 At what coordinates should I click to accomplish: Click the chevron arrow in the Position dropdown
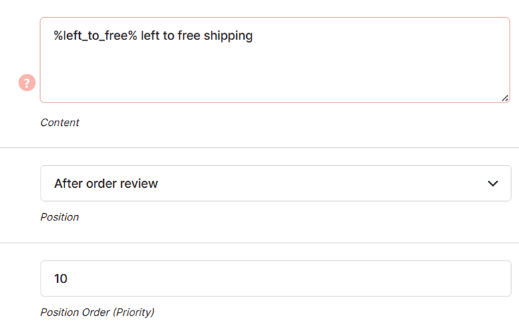(493, 183)
